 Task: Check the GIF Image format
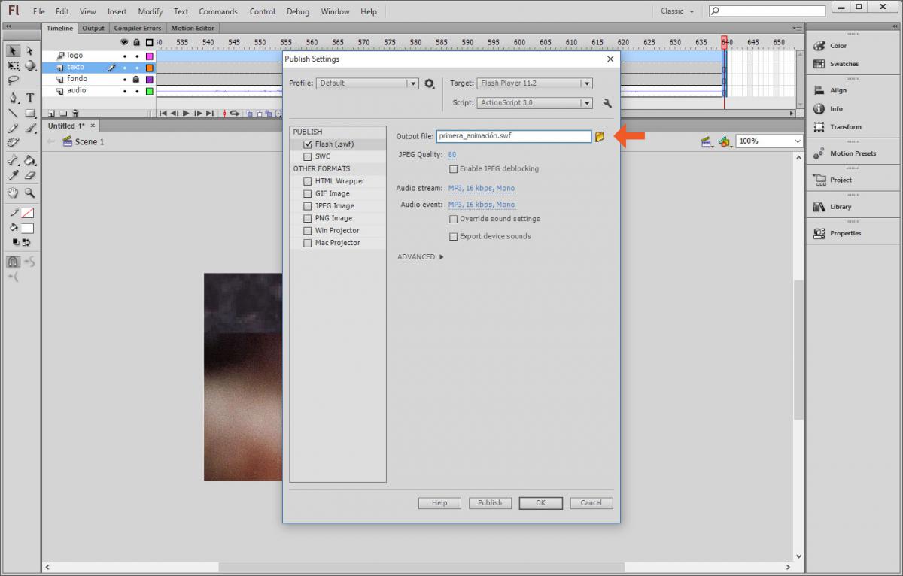[x=308, y=193]
